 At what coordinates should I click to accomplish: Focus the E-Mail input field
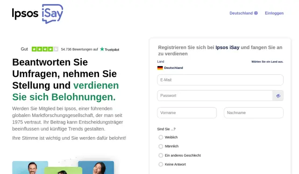[220, 80]
